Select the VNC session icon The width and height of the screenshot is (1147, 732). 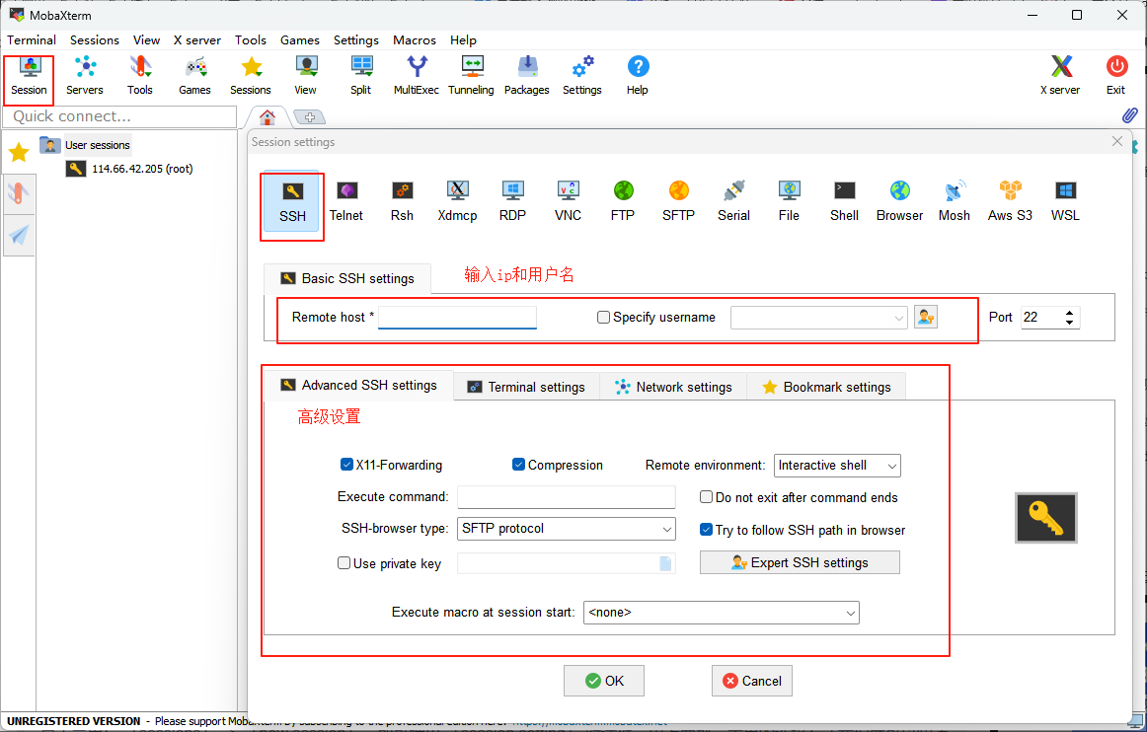(568, 200)
